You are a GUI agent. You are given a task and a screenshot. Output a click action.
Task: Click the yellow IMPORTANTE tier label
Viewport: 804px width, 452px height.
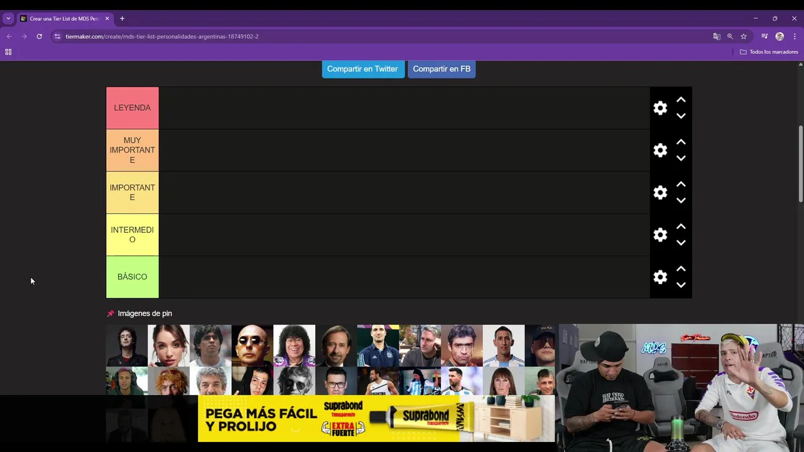pyautogui.click(x=133, y=193)
